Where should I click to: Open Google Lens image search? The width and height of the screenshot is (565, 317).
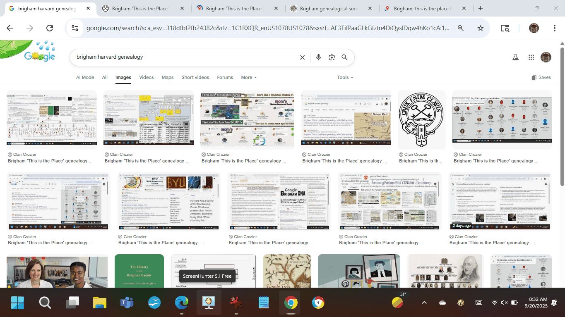[x=332, y=57]
